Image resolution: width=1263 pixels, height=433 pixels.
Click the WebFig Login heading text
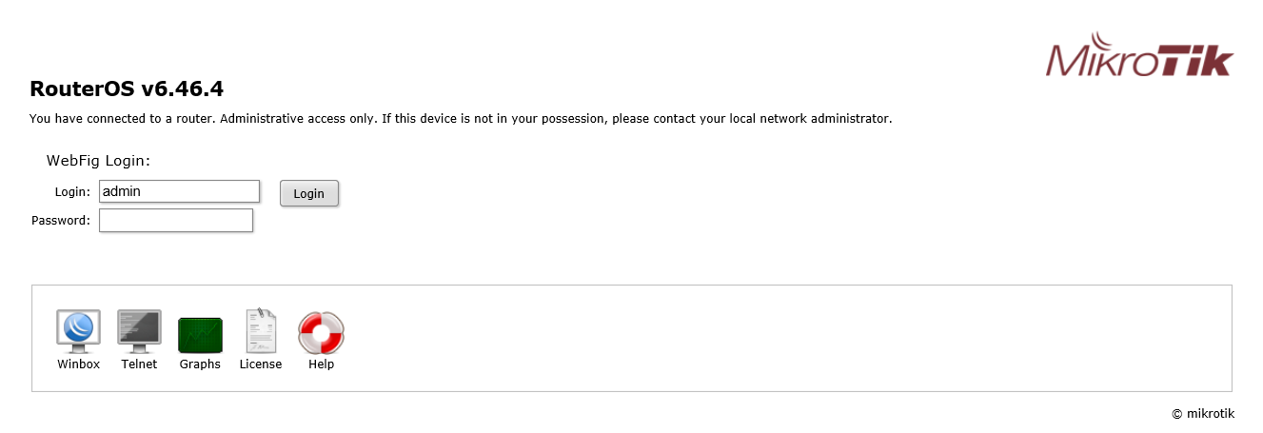click(99, 161)
